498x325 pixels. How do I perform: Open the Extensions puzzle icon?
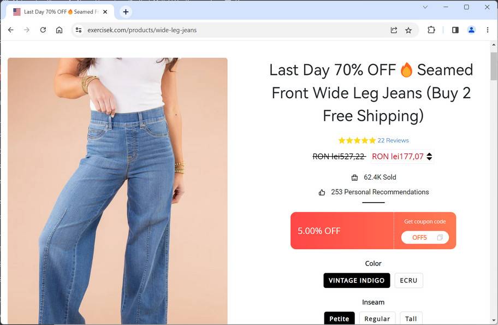click(431, 30)
